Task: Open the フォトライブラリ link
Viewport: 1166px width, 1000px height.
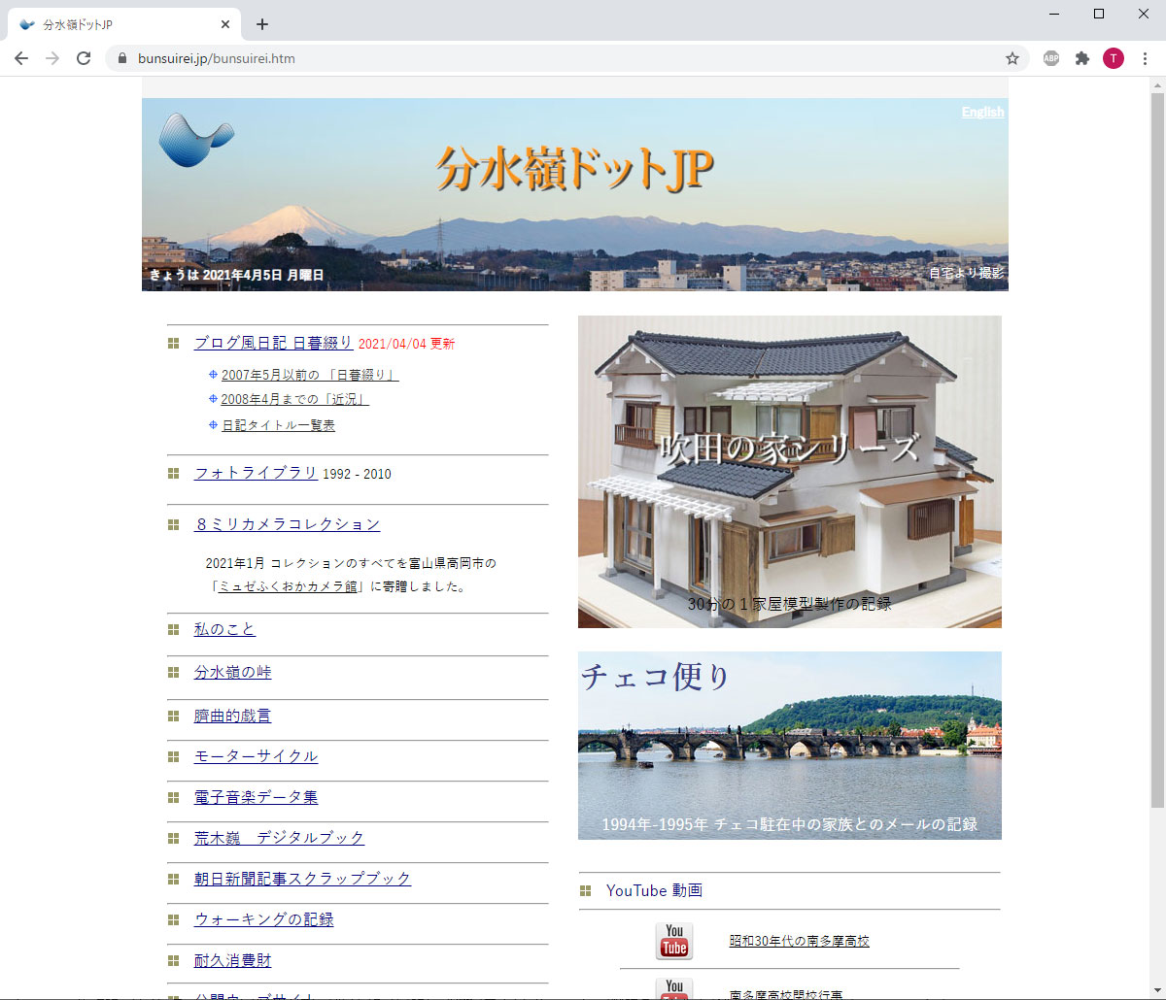Action: (x=256, y=473)
